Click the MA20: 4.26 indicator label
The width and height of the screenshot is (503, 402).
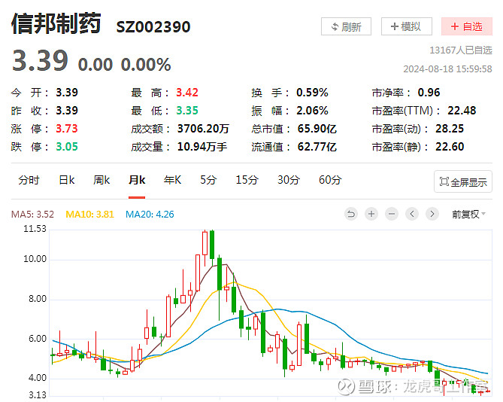150,214
